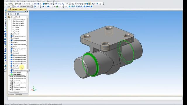This screenshot has height=105, width=187.
Task: Close the Деталь 1 document tab
Action: [x=25, y=9]
